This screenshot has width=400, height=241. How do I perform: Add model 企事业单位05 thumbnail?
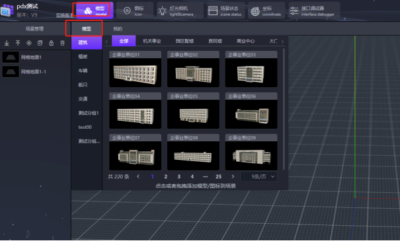click(193, 114)
